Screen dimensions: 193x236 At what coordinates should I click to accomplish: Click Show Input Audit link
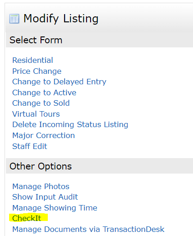45,197
